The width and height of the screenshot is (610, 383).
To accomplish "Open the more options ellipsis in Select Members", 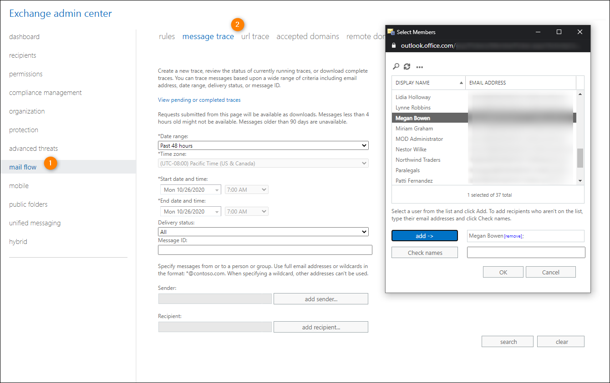I will tap(420, 67).
